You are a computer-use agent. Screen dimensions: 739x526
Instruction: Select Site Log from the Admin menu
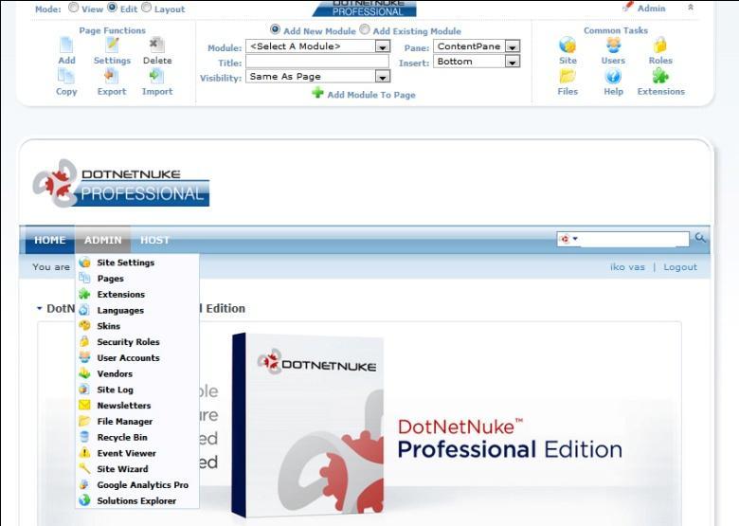(x=115, y=390)
